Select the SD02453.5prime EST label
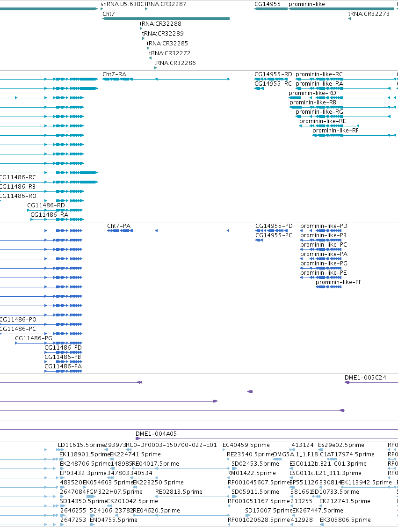This screenshot has height=527, width=398. coord(255,464)
